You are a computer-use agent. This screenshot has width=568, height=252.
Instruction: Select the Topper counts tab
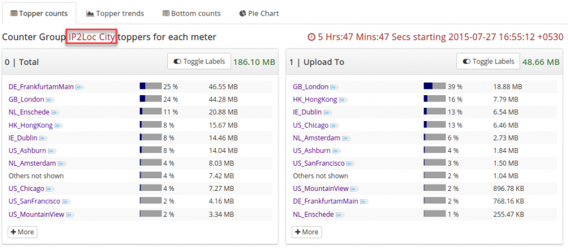coord(39,13)
